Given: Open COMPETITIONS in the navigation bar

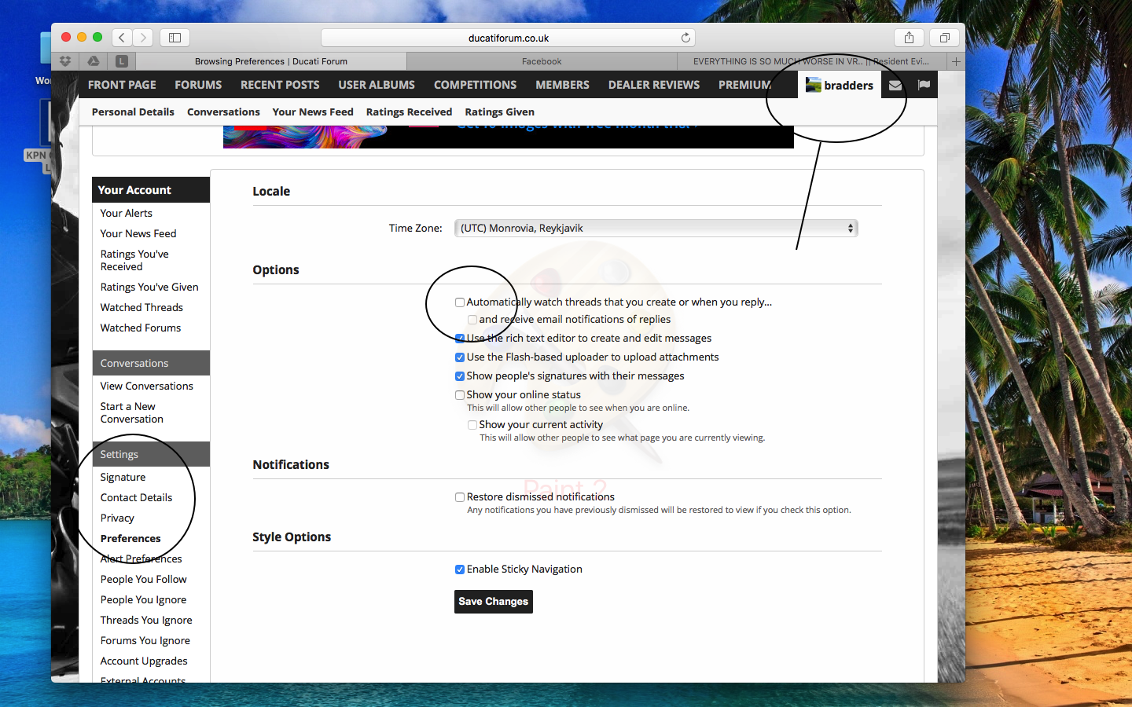Looking at the screenshot, I should pyautogui.click(x=476, y=85).
